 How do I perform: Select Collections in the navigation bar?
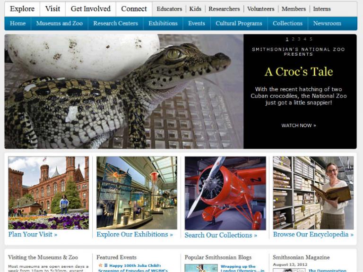tap(287, 23)
